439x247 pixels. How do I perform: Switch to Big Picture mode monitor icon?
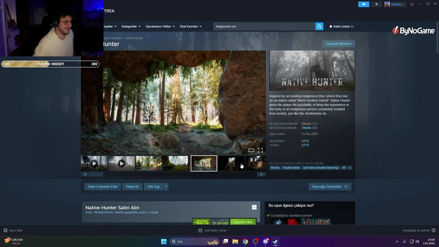coord(412,4)
